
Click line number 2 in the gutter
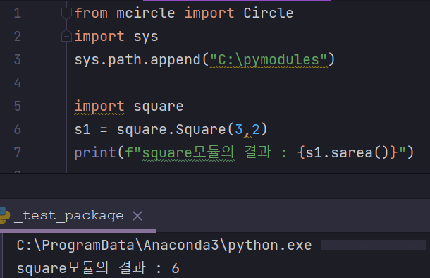point(18,36)
